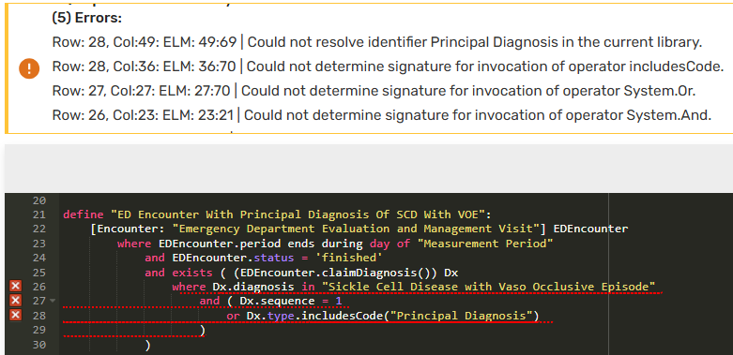Place cursor on the define keyword
Screen dimensions: 733x355
pos(84,214)
